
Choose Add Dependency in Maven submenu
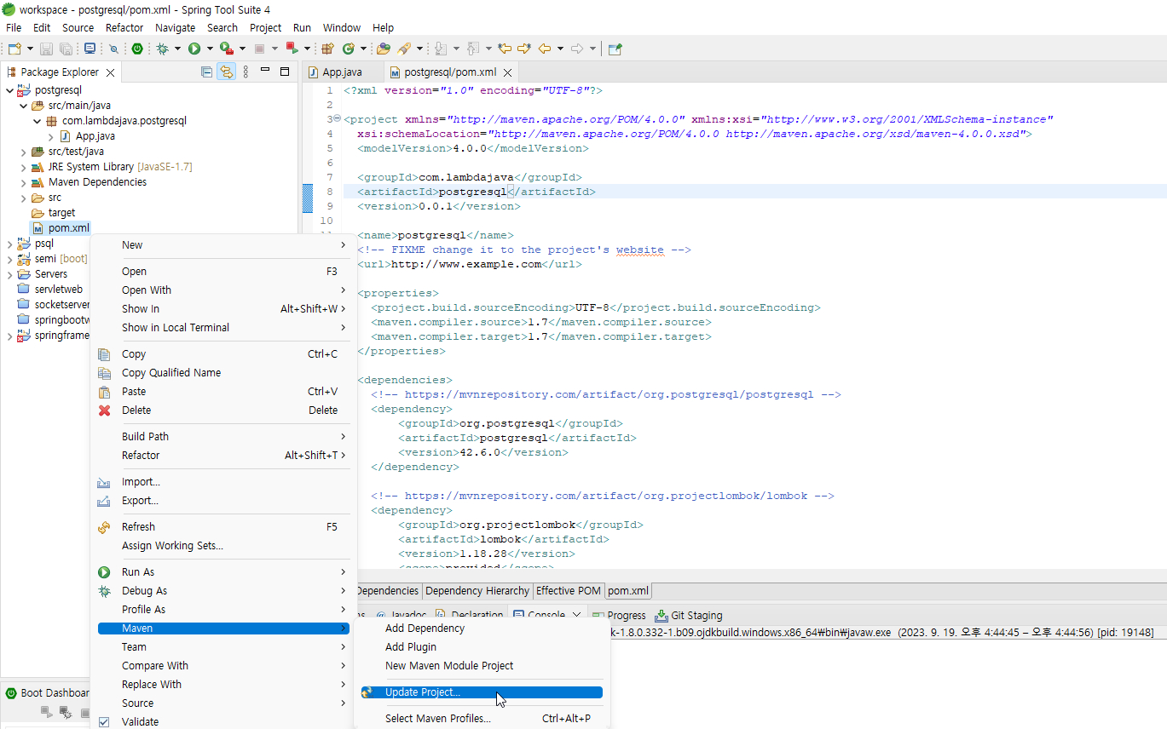tap(482, 629)
